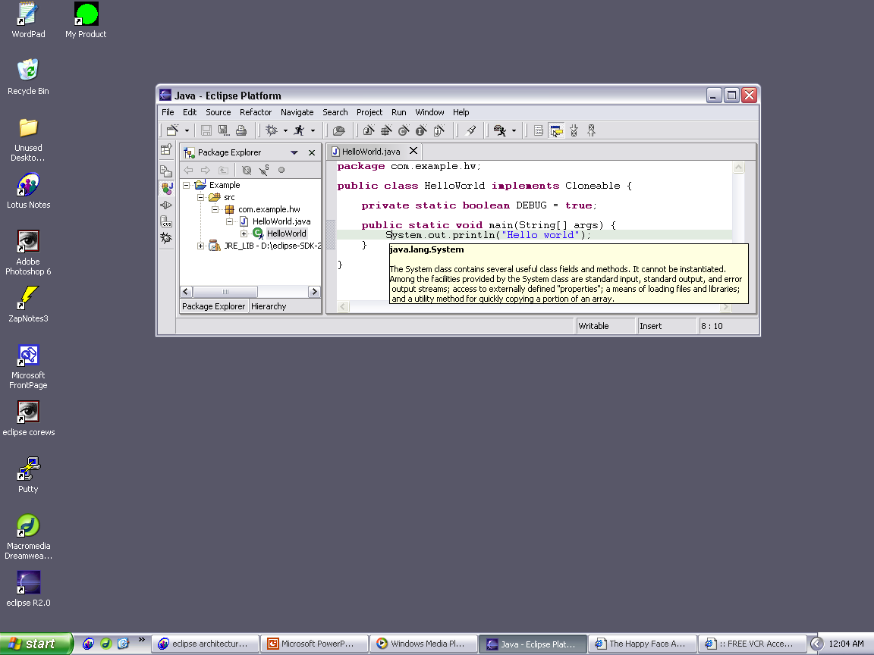Image resolution: width=874 pixels, height=655 pixels.
Task: Toggle Show Static Members filter in Package Explorer
Action: 264,171
